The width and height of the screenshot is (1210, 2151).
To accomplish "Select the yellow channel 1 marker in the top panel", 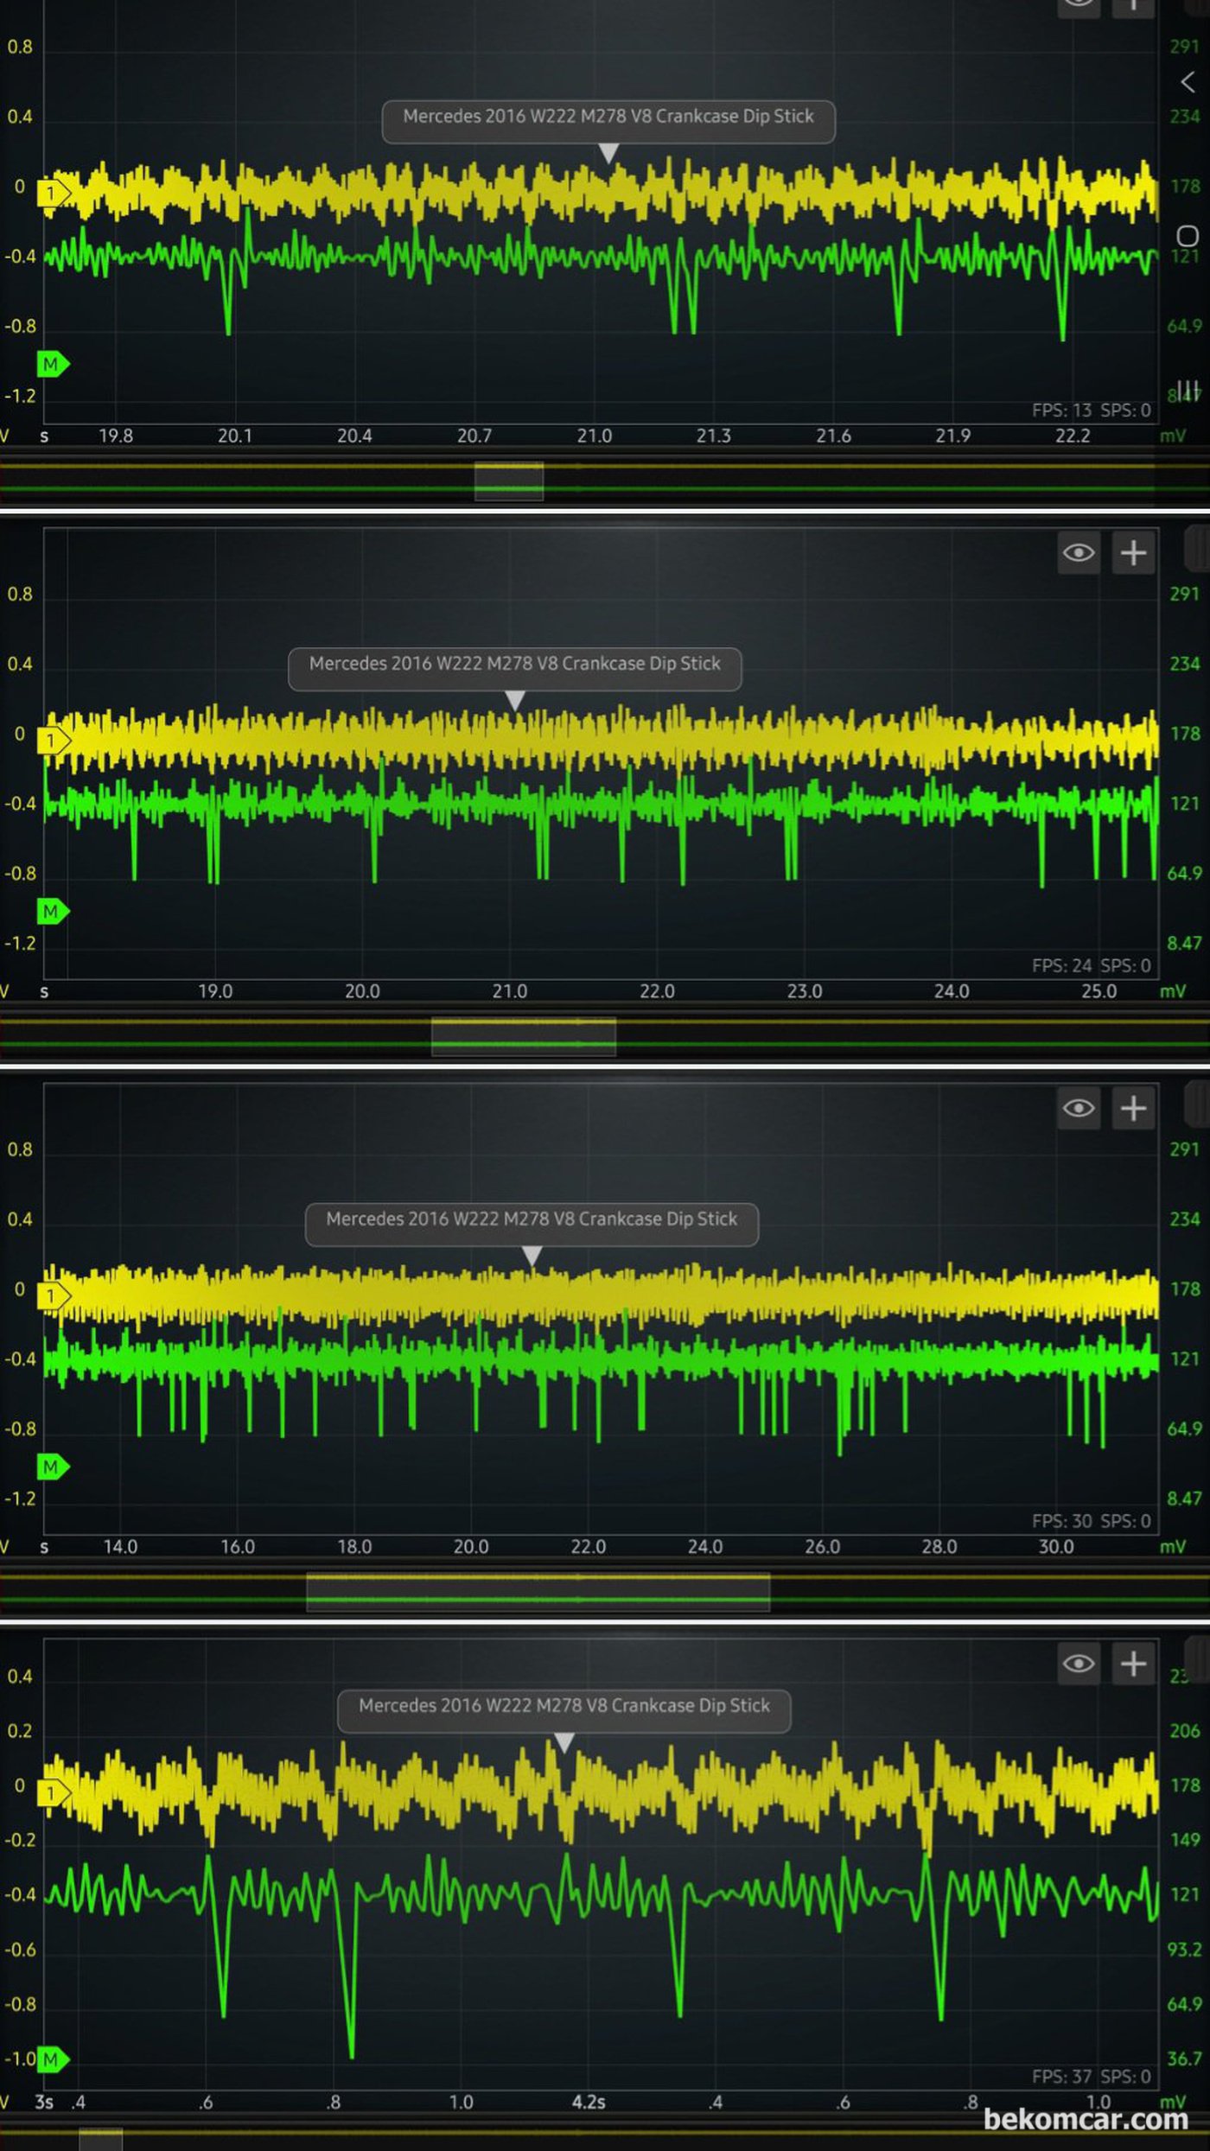I will [52, 194].
